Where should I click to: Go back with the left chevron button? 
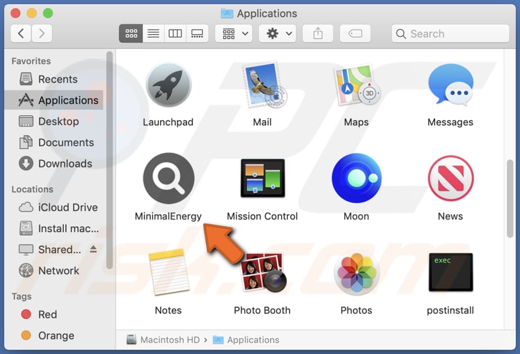tap(21, 34)
